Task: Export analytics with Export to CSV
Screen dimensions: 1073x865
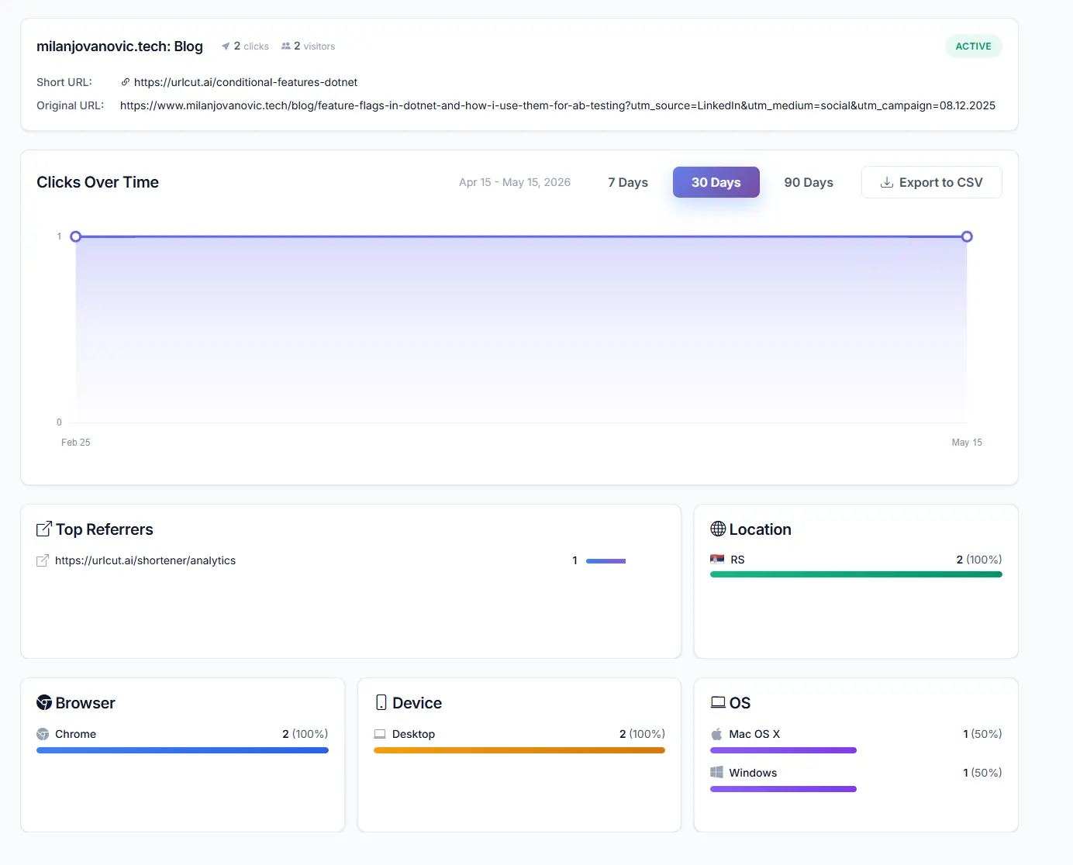Action: click(932, 182)
